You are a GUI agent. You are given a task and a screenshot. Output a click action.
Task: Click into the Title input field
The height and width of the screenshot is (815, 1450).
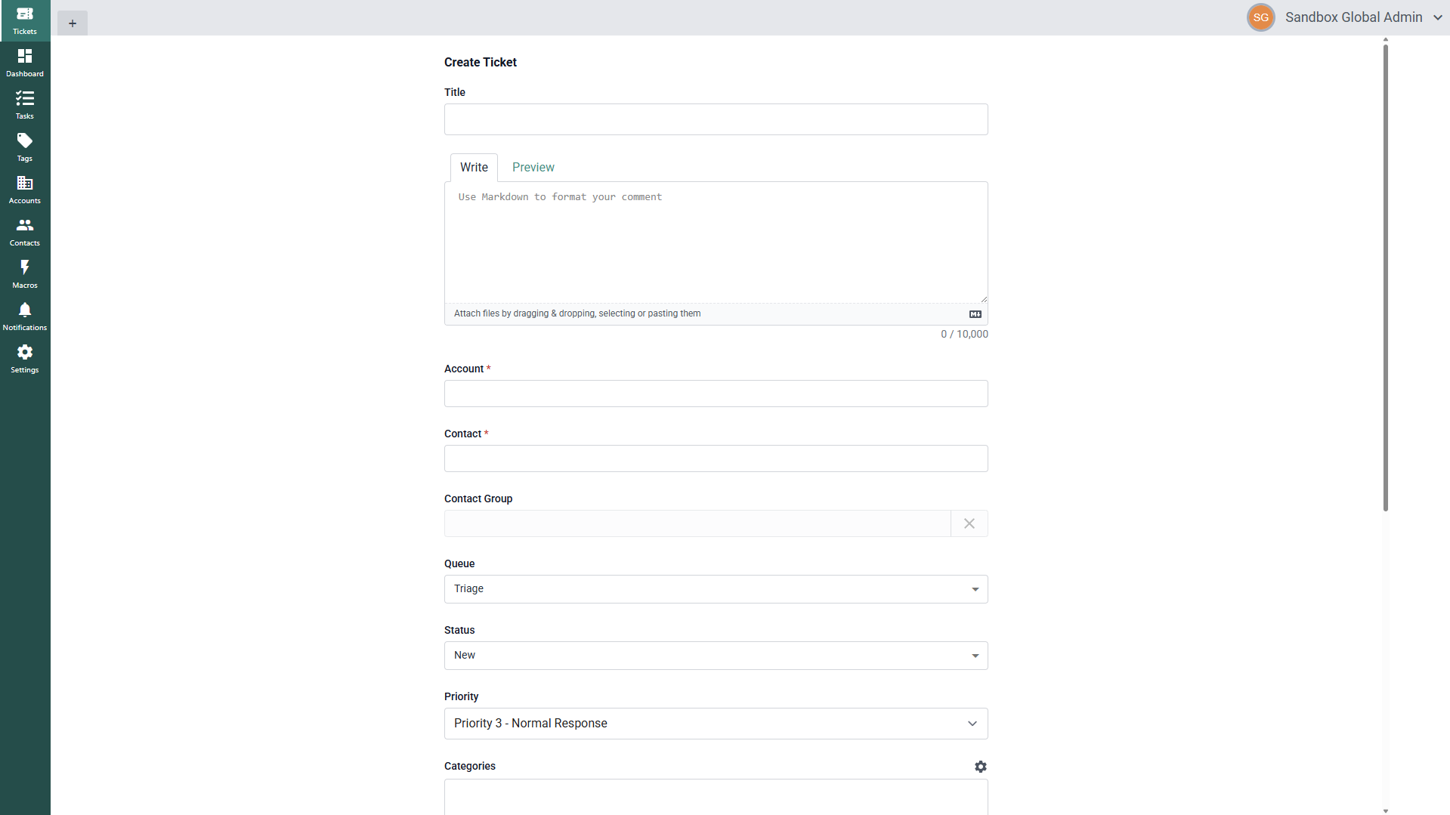click(716, 119)
